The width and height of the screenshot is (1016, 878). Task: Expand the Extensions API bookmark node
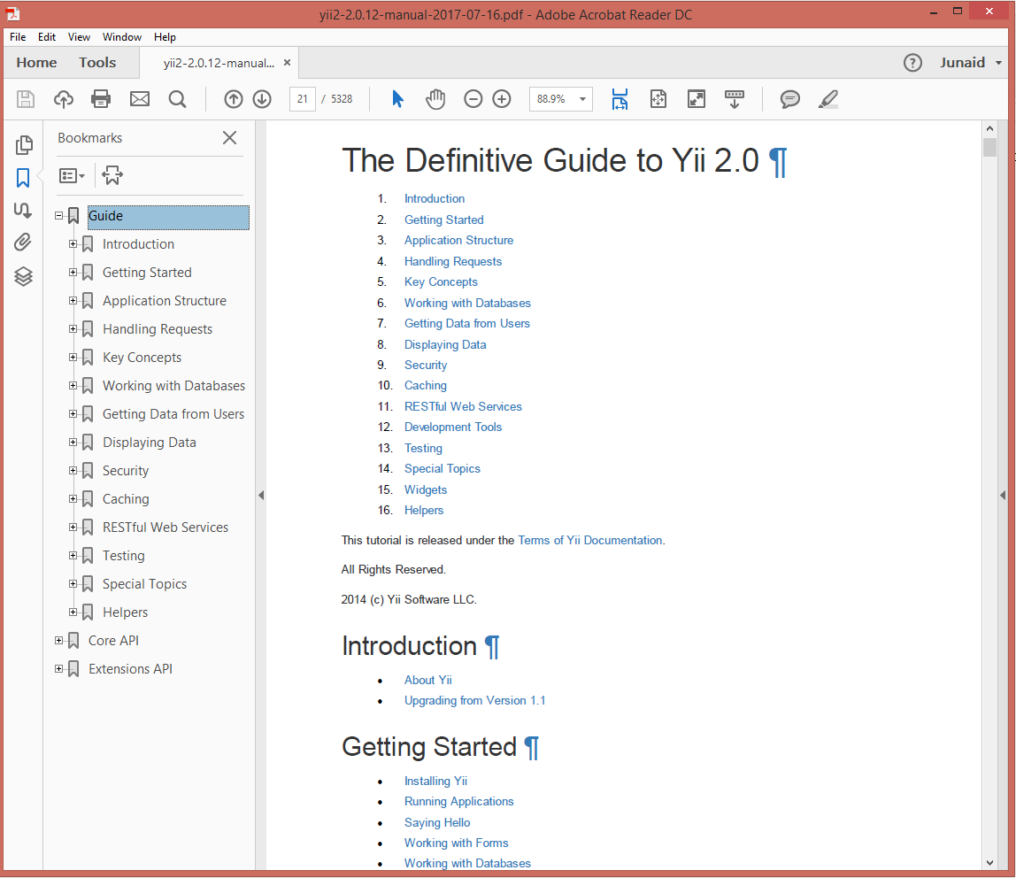point(59,669)
